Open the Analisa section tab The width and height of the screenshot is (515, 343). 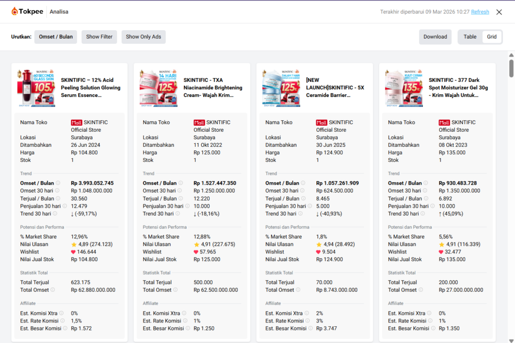[x=59, y=12]
